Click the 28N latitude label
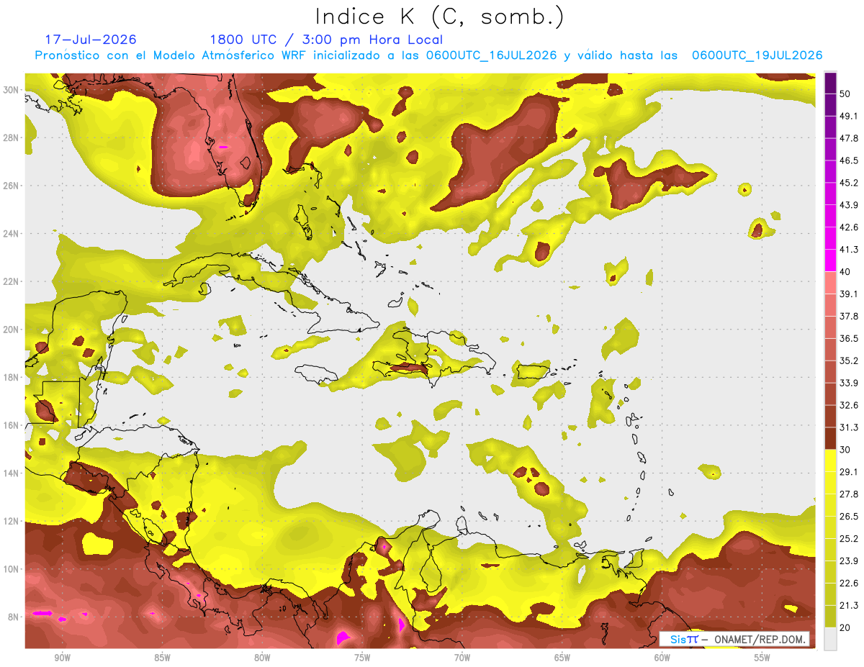This screenshot has width=864, height=667. 12,137
